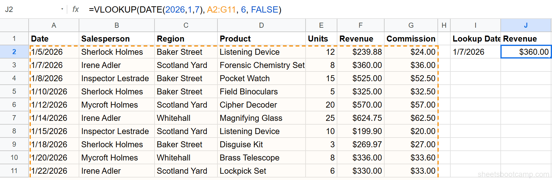The width and height of the screenshot is (552, 180).
Task: Click the VLOOKUP formula in formula bar
Action: [x=185, y=9]
